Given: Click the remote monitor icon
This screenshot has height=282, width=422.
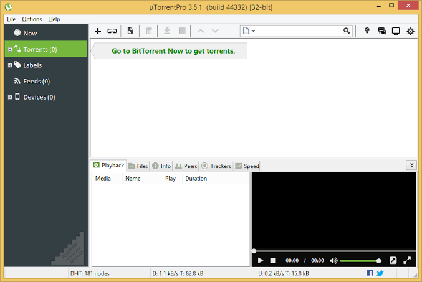Looking at the screenshot, I should coord(396,31).
